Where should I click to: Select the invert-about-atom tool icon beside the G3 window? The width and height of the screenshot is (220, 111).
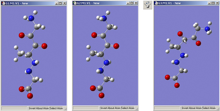tap(148, 5)
